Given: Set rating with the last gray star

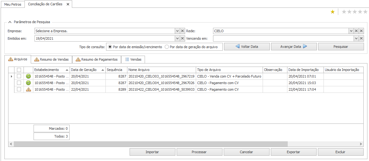Looking at the screenshot, I should (365, 12).
